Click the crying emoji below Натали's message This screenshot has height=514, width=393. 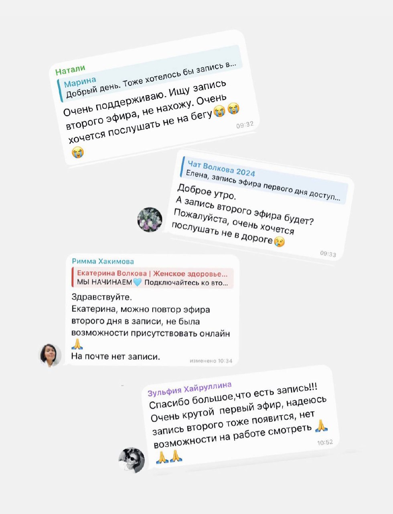(x=78, y=152)
